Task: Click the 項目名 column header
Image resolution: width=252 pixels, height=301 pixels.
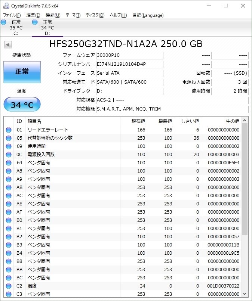Action: (72, 121)
